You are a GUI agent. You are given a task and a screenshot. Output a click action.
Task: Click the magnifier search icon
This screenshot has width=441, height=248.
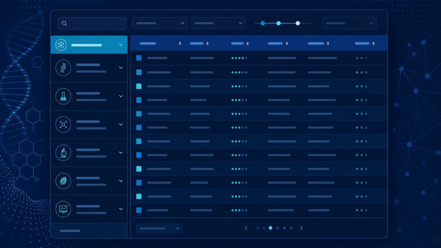64,23
